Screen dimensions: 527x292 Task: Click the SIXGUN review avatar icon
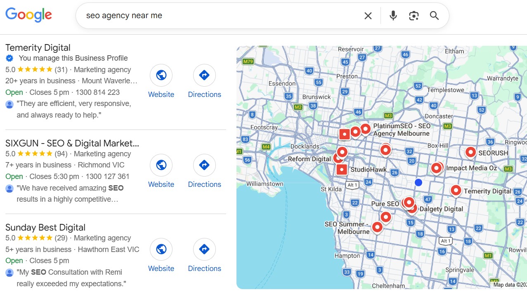(9, 188)
